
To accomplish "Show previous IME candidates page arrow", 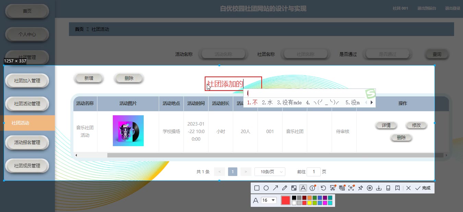I will pyautogui.click(x=366, y=102).
